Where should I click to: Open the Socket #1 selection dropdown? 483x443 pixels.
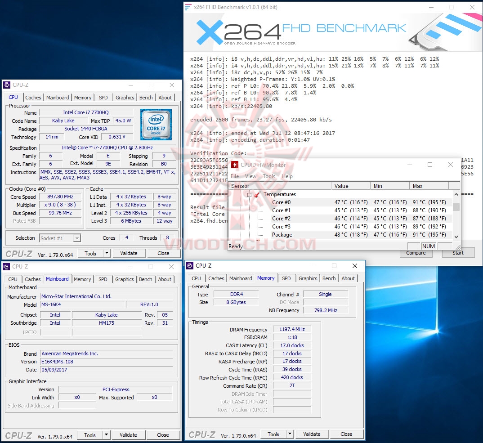tap(77, 238)
